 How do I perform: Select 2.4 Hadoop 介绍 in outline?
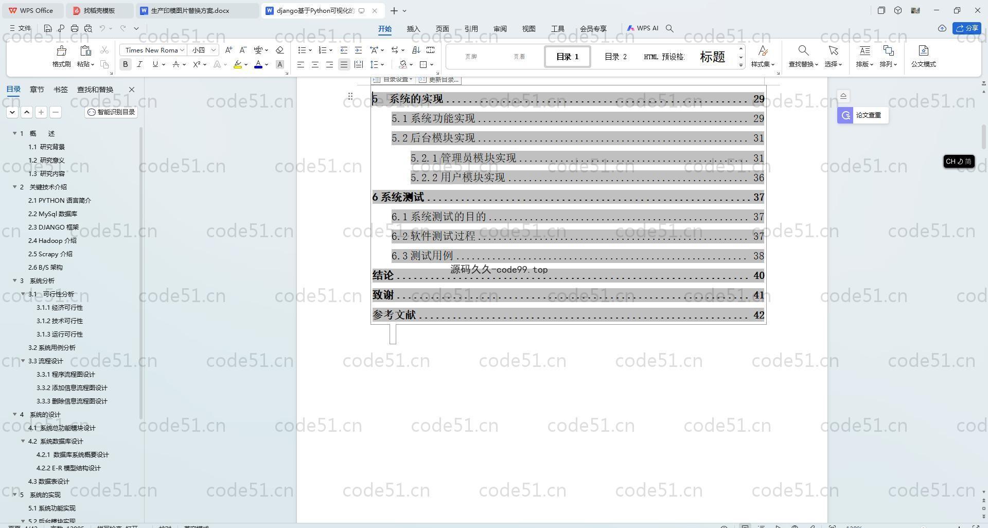point(52,240)
